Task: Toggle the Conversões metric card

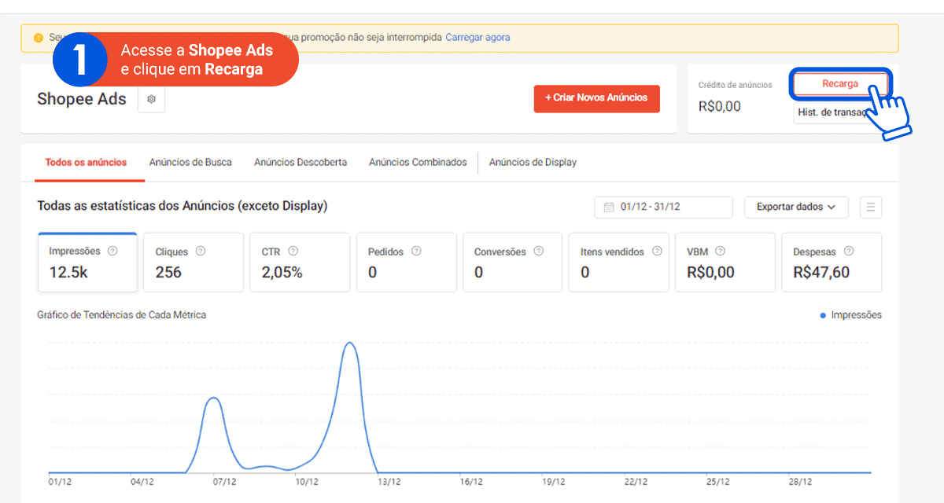Action: click(x=512, y=262)
